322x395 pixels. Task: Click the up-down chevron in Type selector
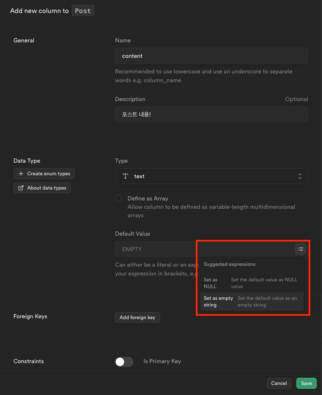[x=300, y=177]
